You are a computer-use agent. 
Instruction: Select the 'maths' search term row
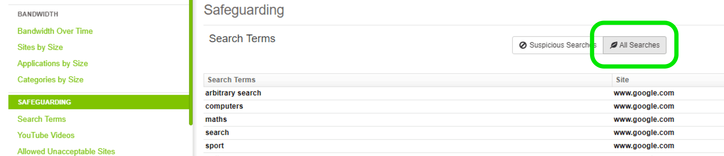click(x=464, y=119)
